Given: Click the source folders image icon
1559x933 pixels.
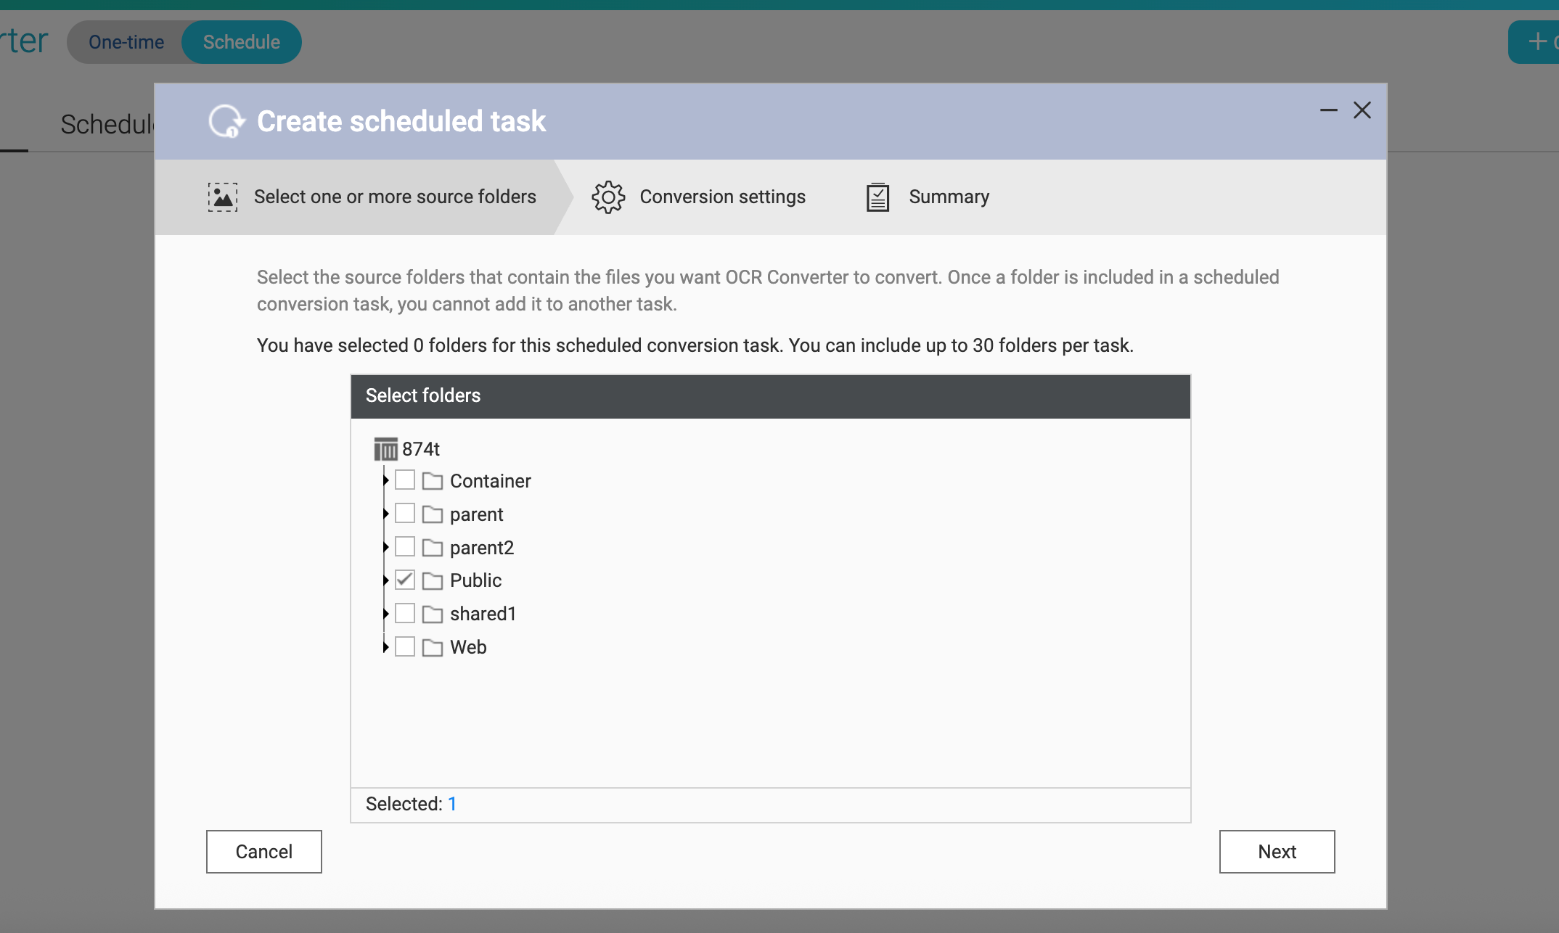Looking at the screenshot, I should coord(223,197).
